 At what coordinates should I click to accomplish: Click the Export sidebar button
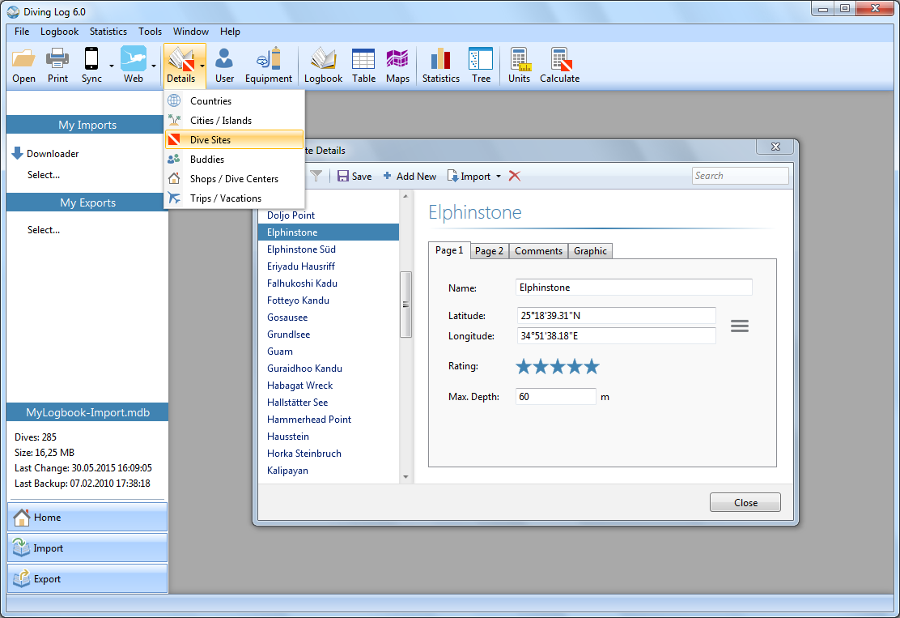[87, 579]
